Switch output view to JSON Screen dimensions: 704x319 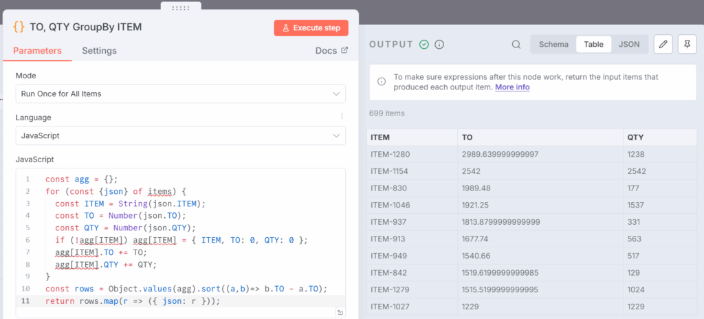[629, 45]
